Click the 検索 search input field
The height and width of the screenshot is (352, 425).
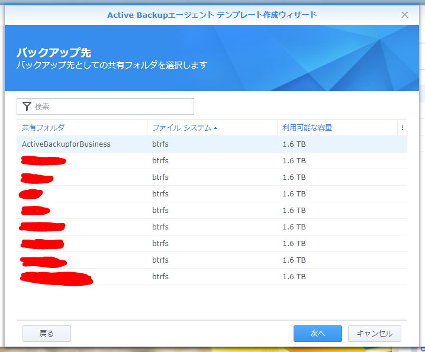click(105, 106)
